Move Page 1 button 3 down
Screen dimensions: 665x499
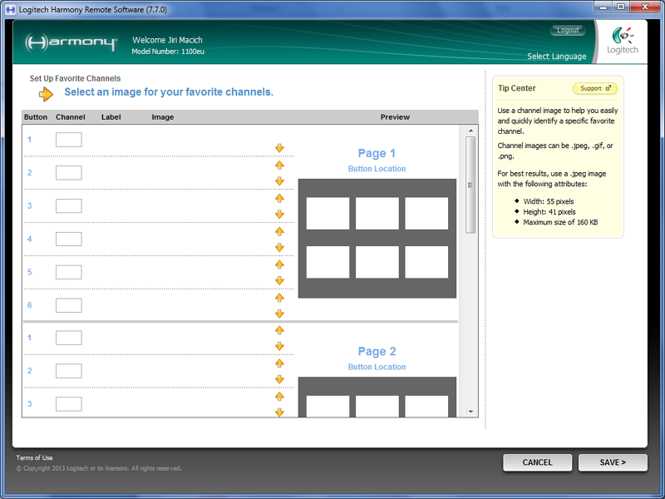[x=279, y=214]
